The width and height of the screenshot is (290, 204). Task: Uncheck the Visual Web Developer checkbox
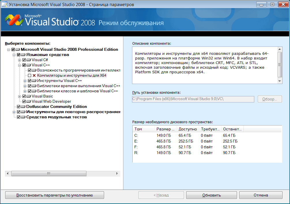(x=24, y=102)
